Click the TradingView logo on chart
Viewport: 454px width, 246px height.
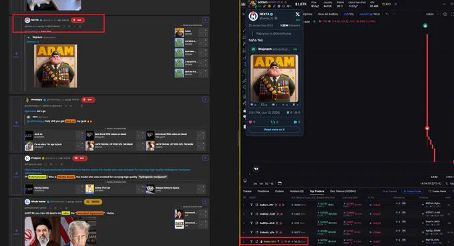tap(256, 169)
